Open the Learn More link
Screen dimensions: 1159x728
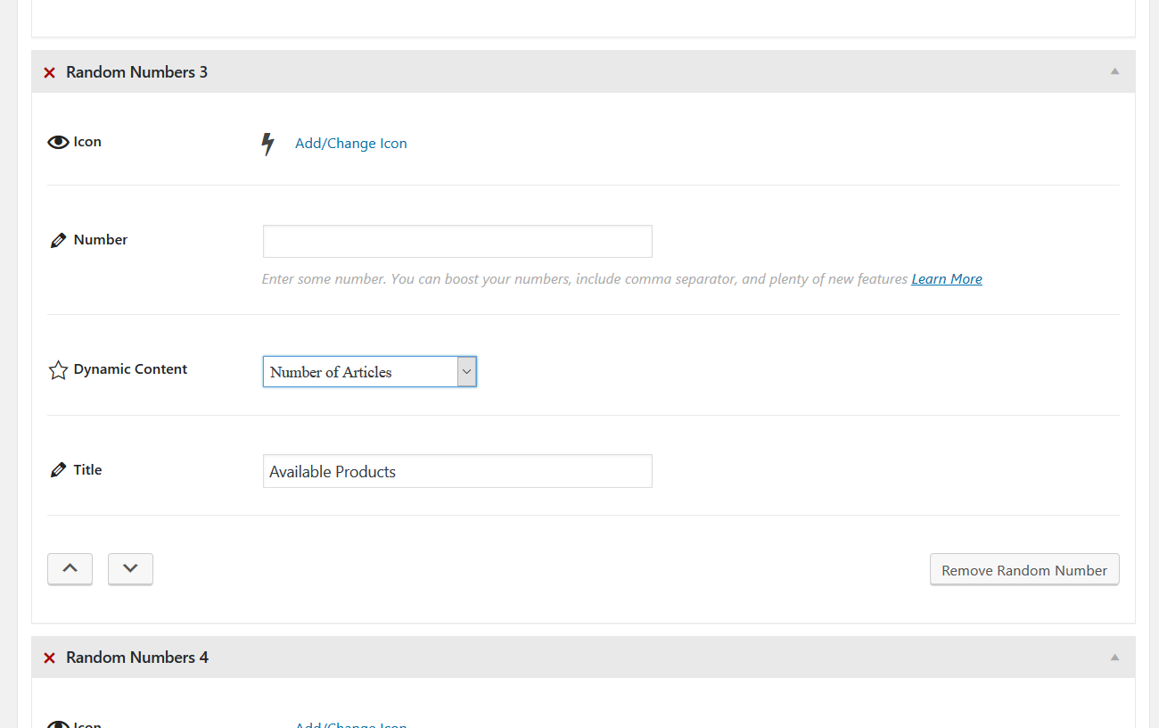[947, 279]
